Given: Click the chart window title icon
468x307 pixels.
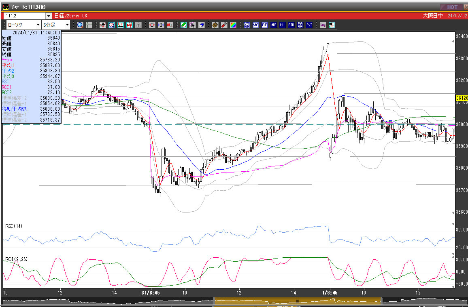Looking at the screenshot, I should click(x=5, y=7).
